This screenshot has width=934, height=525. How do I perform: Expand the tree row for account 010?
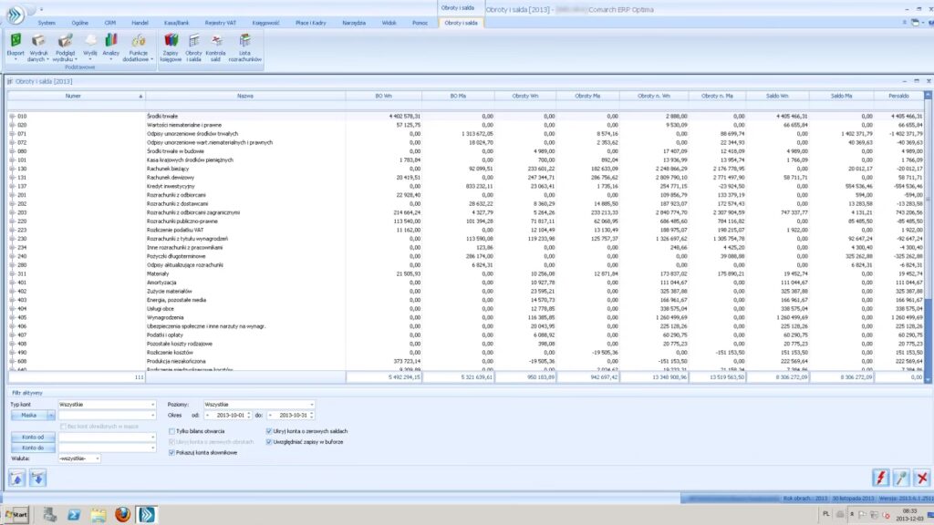(x=12, y=117)
